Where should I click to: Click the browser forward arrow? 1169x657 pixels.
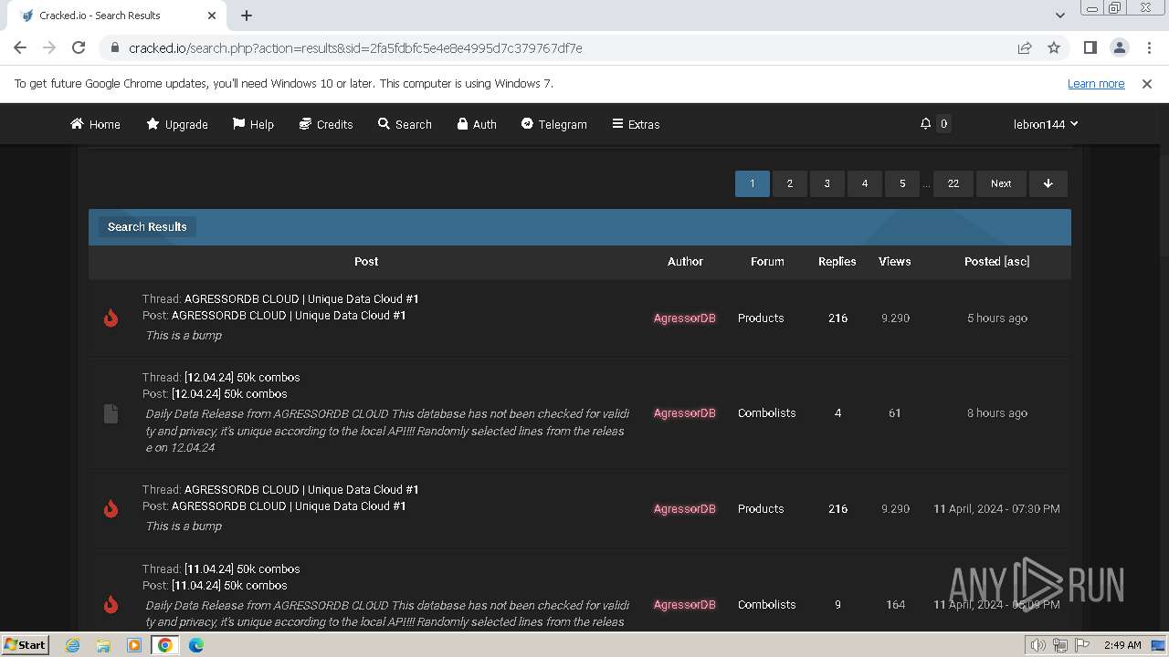coord(49,47)
